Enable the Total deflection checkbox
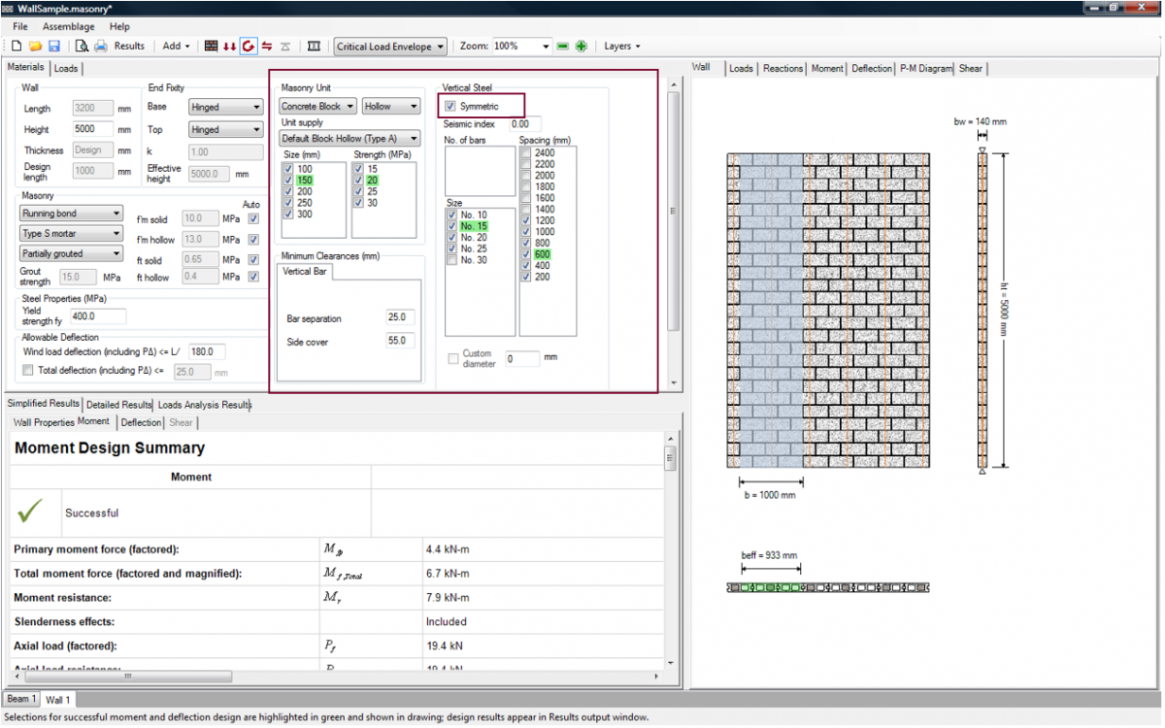 [27, 371]
